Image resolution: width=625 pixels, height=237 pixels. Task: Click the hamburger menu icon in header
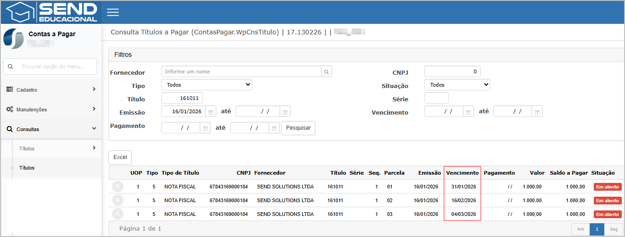[113, 12]
